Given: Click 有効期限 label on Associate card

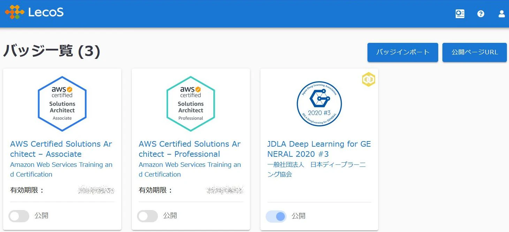Looking at the screenshot, I should click(28, 190).
